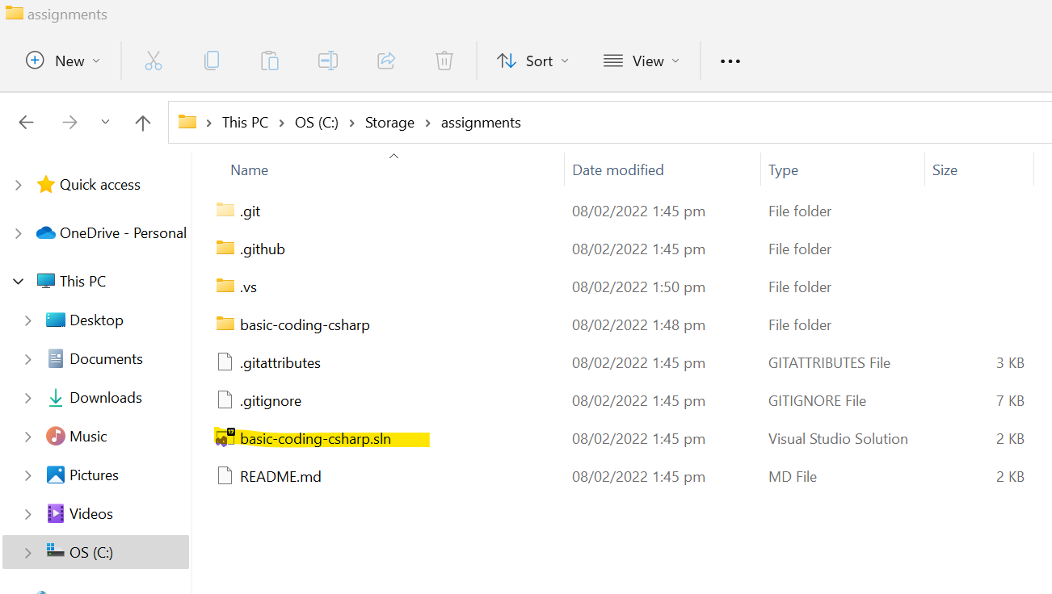Screen dimensions: 1052x594
Task: Select OneDrive - Personal in sidebar
Action: (x=123, y=233)
